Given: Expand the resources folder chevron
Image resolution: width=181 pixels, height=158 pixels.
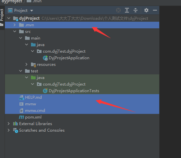Looking at the screenshot, I should (x=26, y=65).
